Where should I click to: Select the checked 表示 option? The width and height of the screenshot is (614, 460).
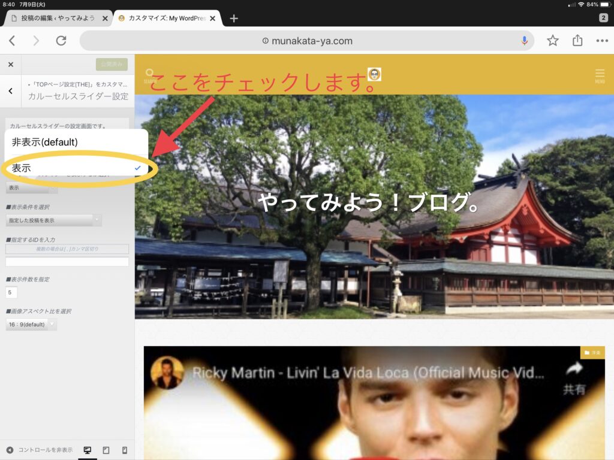(76, 168)
